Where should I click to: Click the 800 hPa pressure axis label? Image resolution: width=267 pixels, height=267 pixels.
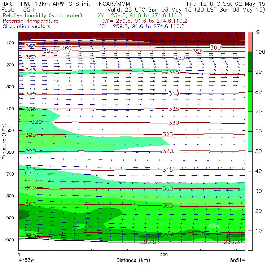click(10, 196)
